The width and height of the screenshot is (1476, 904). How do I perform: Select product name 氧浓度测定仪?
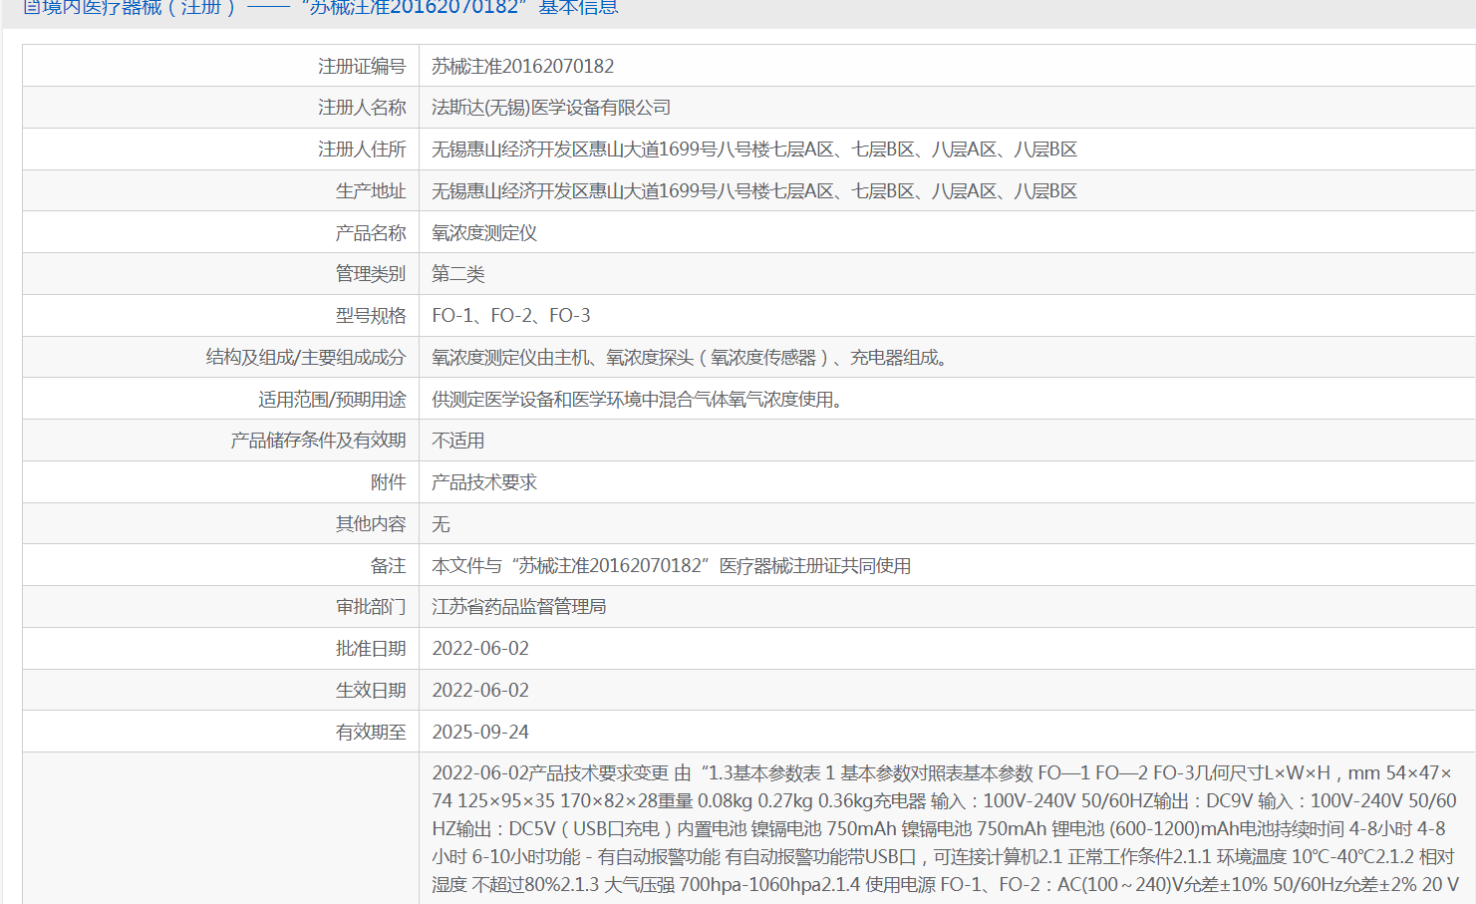[484, 233]
